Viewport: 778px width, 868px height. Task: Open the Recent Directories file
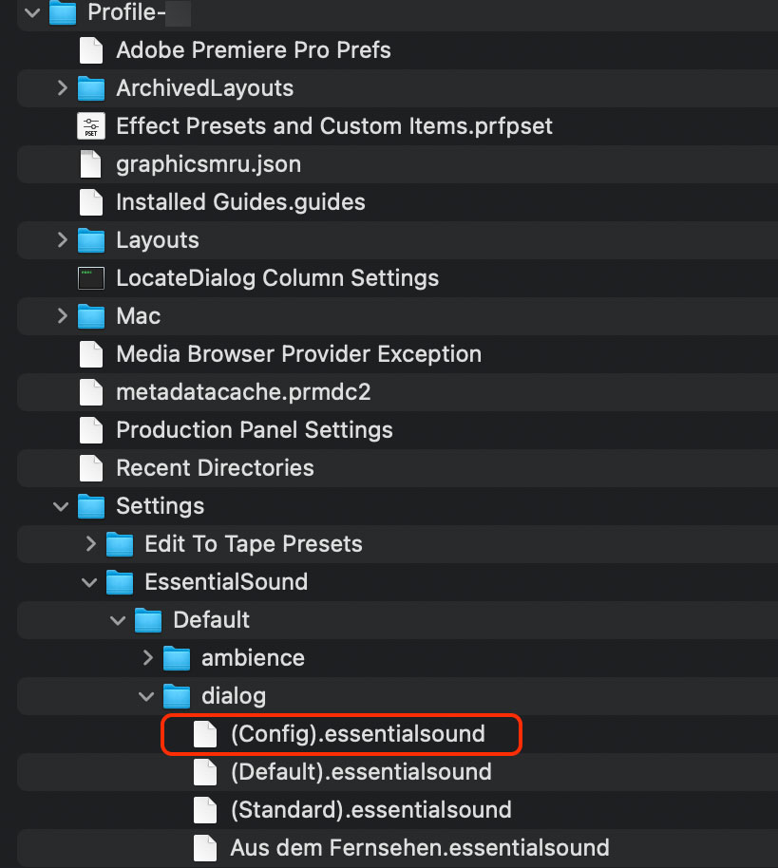(216, 467)
